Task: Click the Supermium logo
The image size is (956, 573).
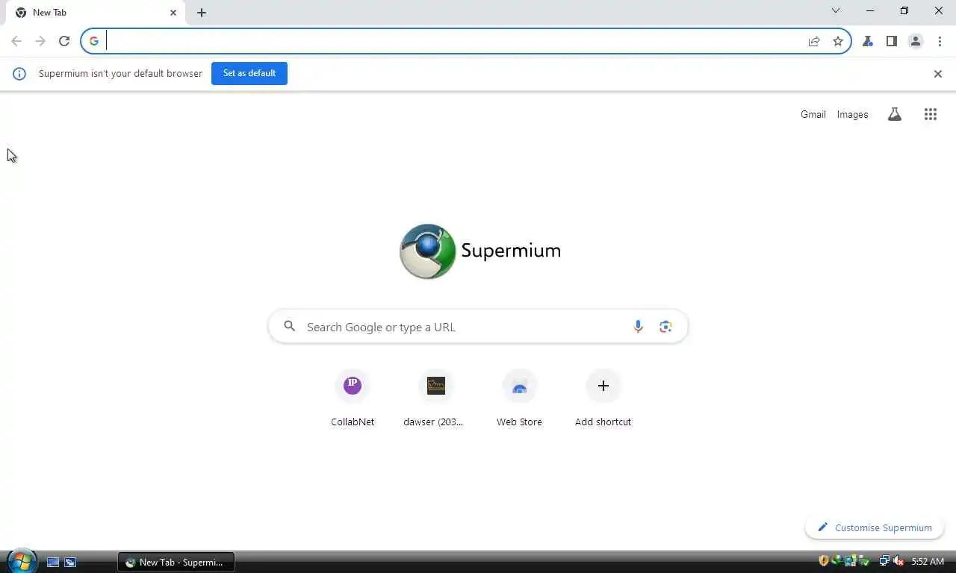Action: (480, 251)
